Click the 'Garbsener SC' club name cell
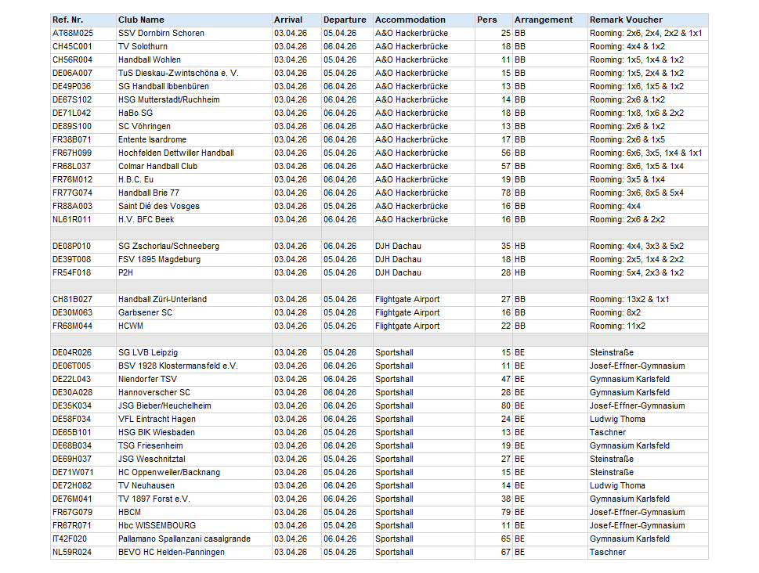The width and height of the screenshot is (759, 573). tap(146, 312)
